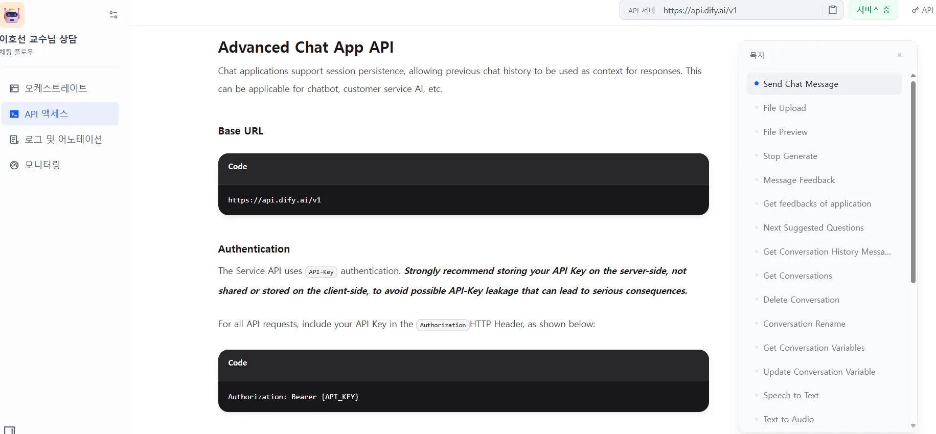
Task: Navigate to Get Conversations section link
Action: (x=797, y=276)
